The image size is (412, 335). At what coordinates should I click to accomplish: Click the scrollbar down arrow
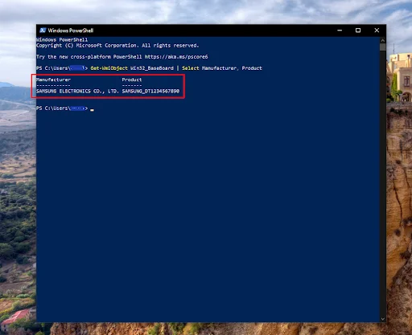click(x=383, y=319)
